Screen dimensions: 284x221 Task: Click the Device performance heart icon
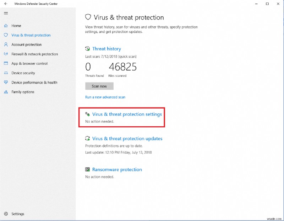[x=6, y=82]
